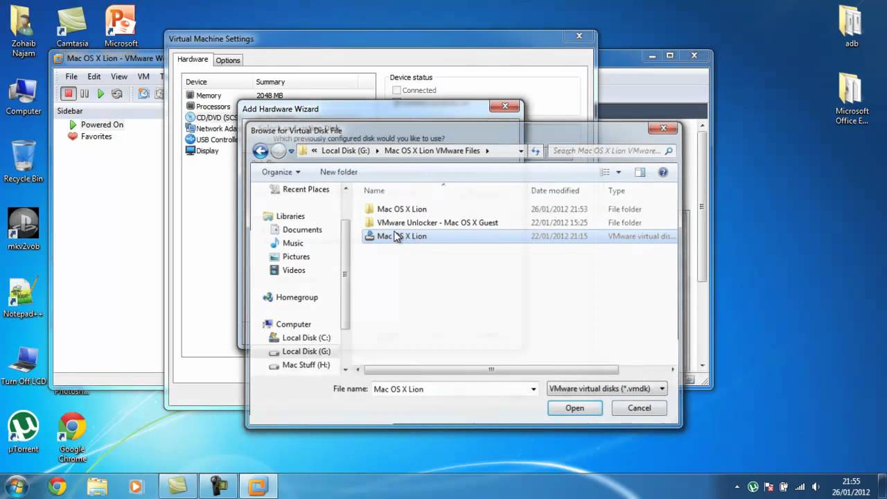Open the VMware virtual disks file type dropdown
The width and height of the screenshot is (887, 499).
[607, 389]
